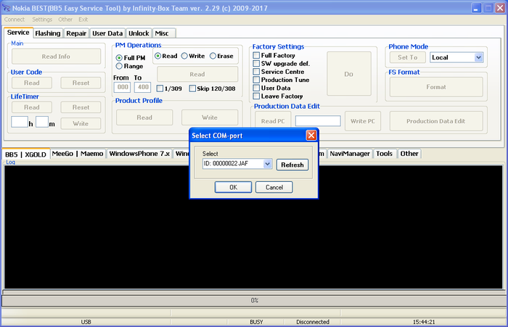Refresh the COM-port list
508x327 pixels.
tap(292, 165)
